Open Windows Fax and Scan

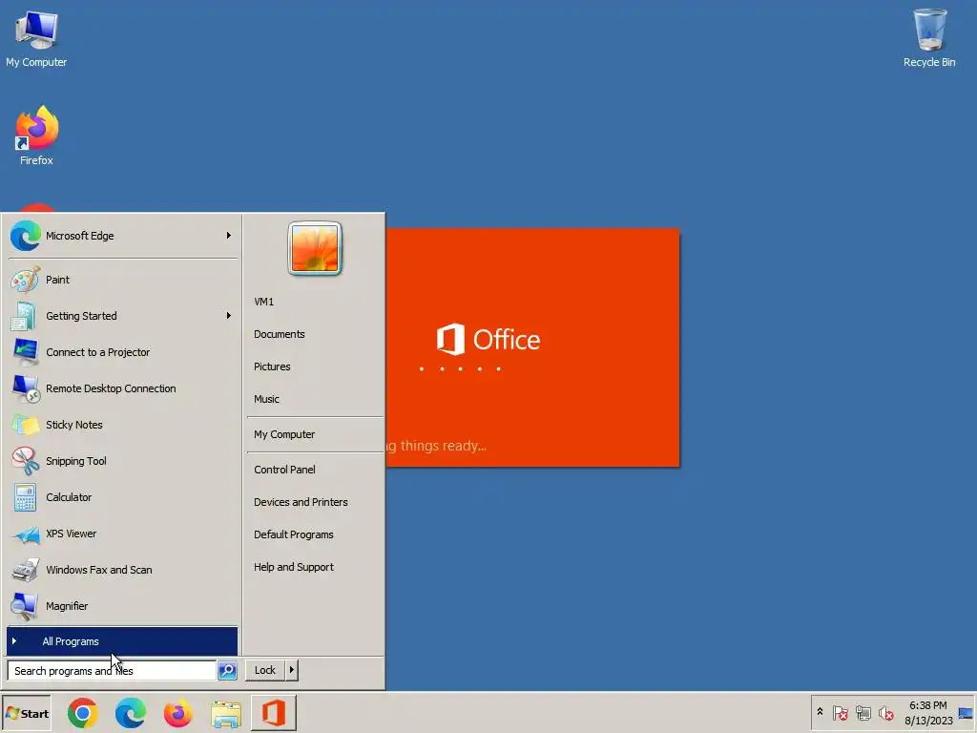(x=122, y=570)
